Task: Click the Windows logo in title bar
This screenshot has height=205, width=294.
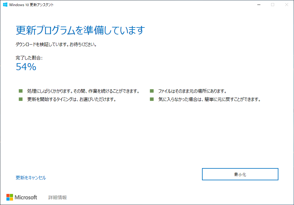Action: tap(5, 5)
